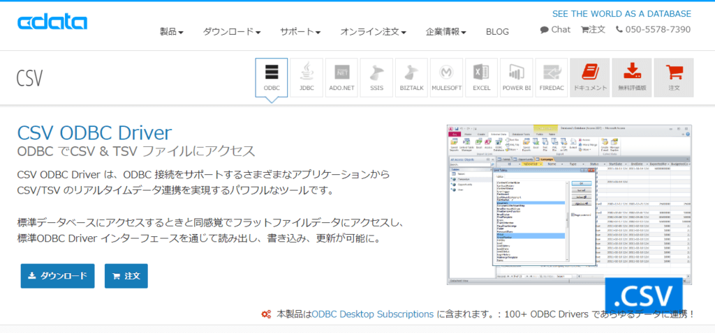Click the CSV page title text
715x333 pixels.
(x=29, y=78)
